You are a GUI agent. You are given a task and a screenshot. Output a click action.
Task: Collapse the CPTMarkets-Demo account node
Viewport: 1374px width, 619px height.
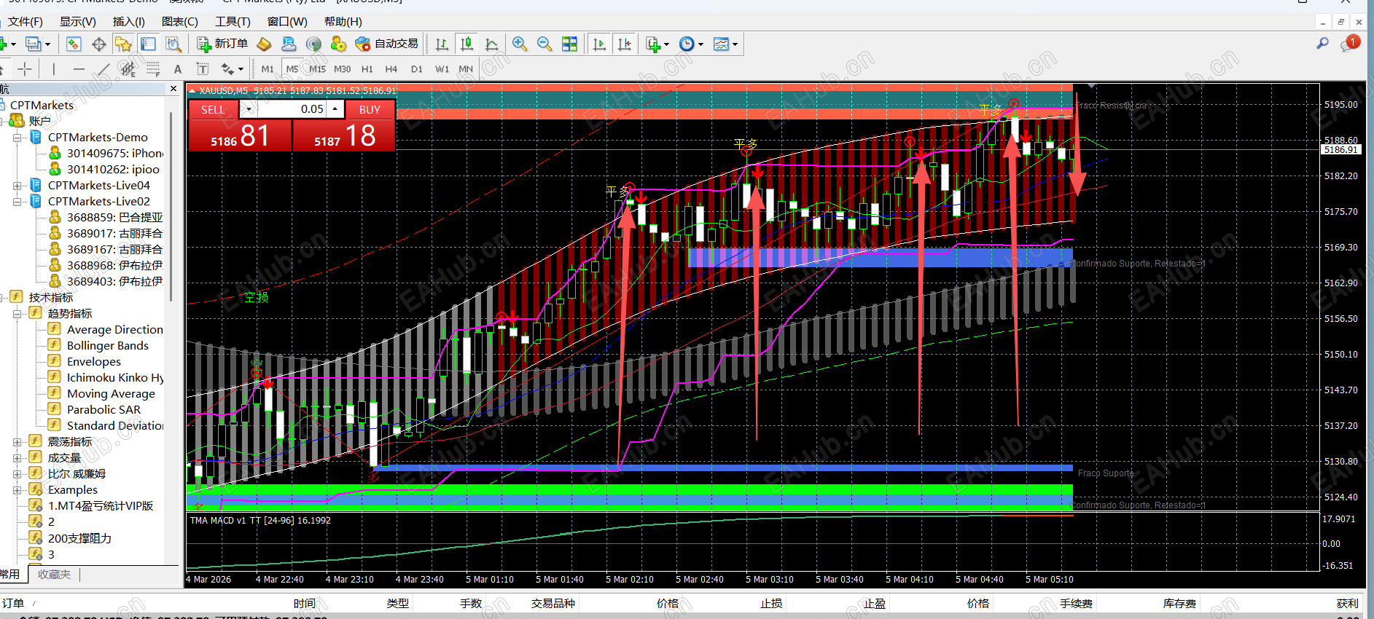[x=17, y=138]
